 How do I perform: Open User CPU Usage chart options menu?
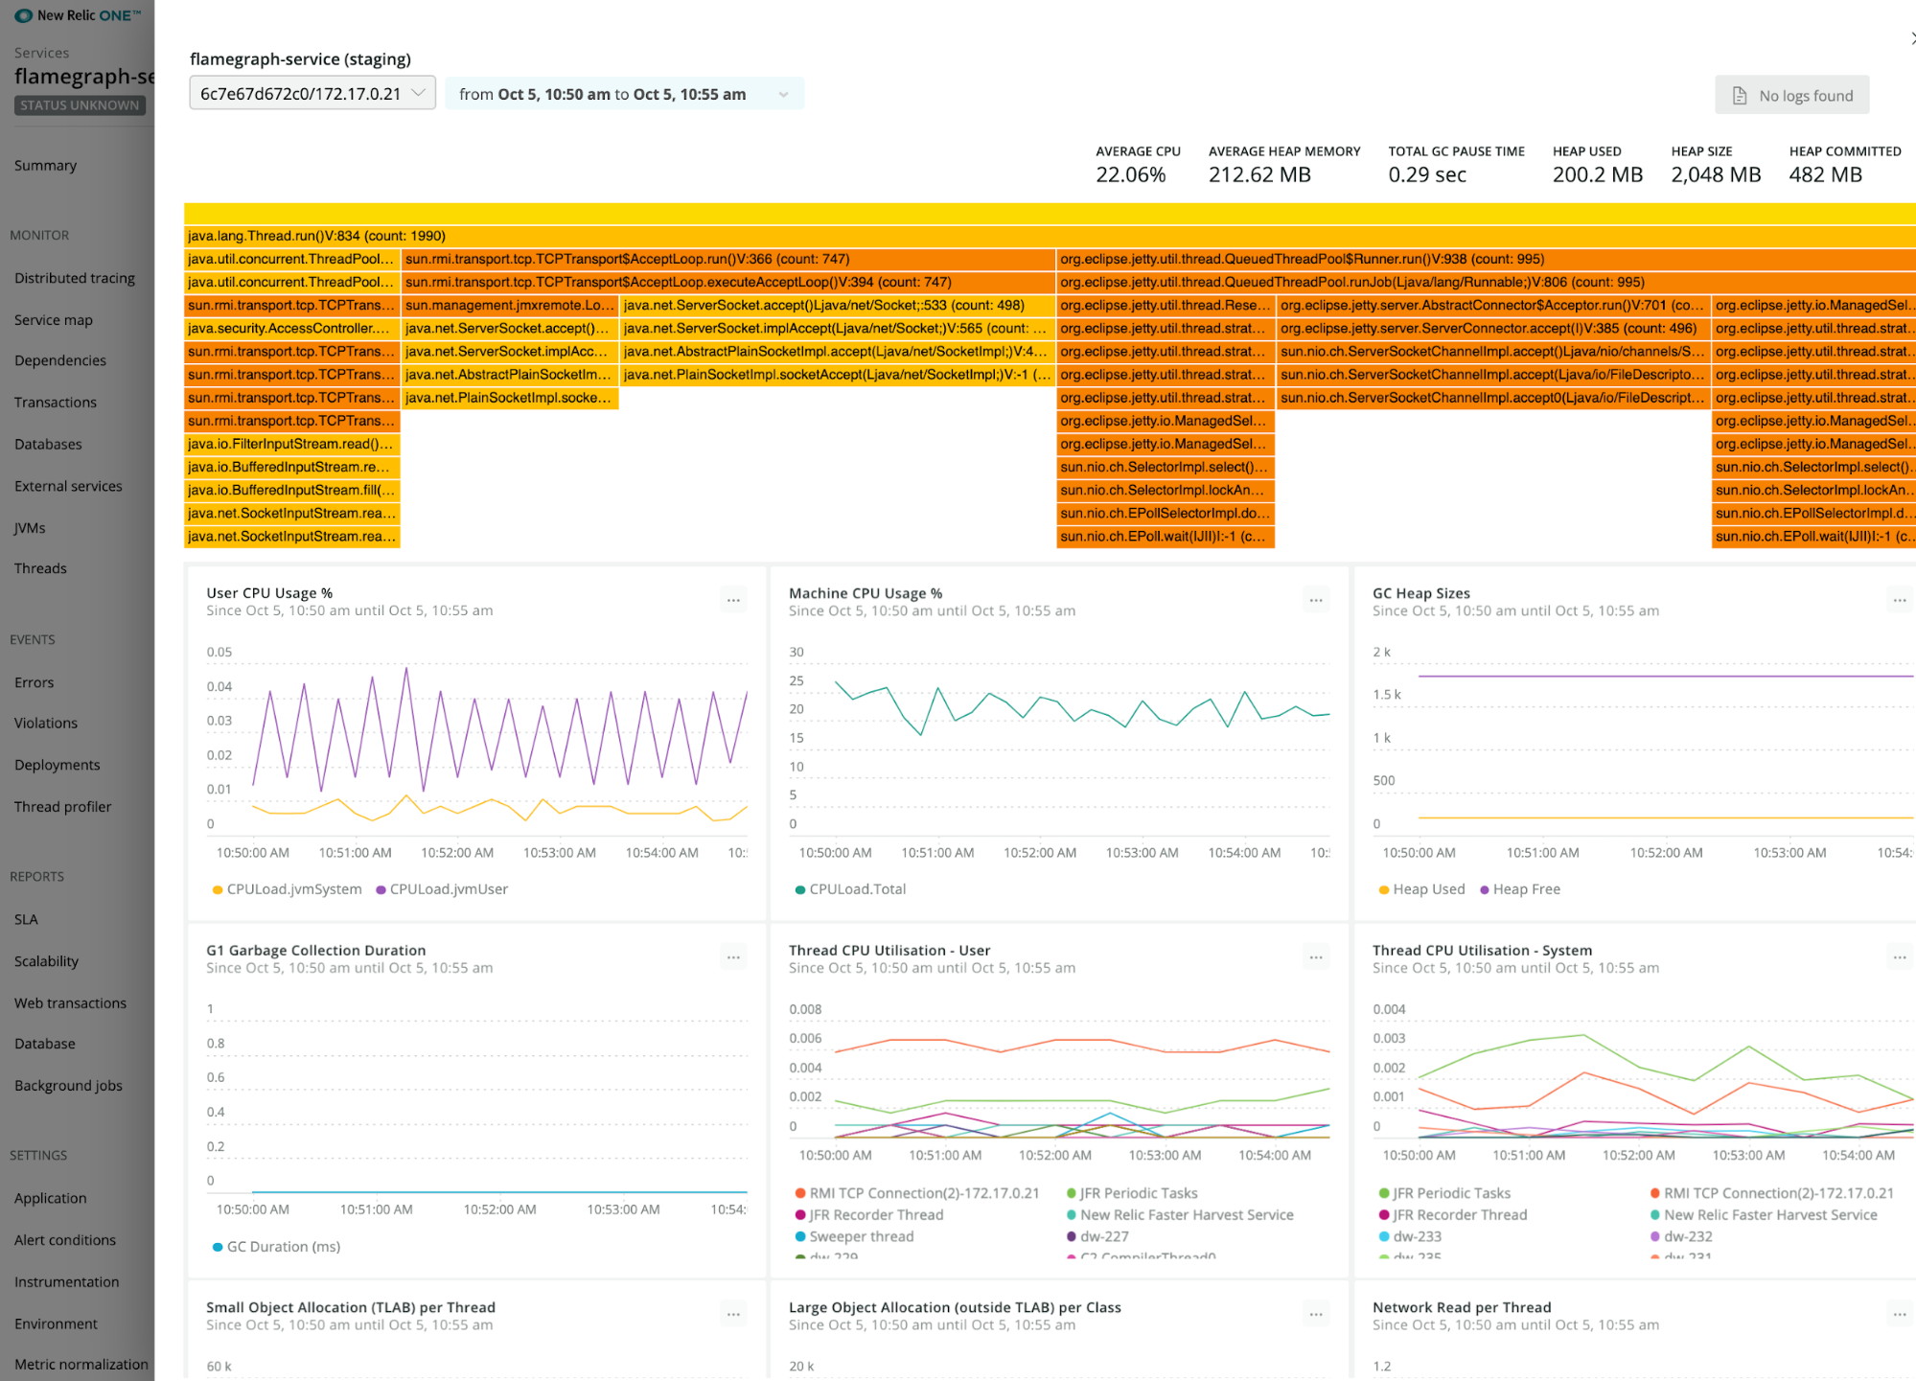click(x=733, y=601)
